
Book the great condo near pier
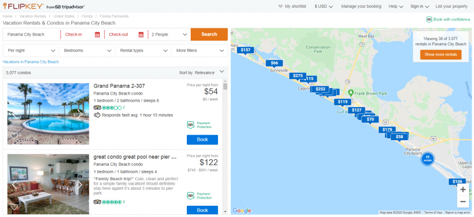pyautogui.click(x=202, y=210)
